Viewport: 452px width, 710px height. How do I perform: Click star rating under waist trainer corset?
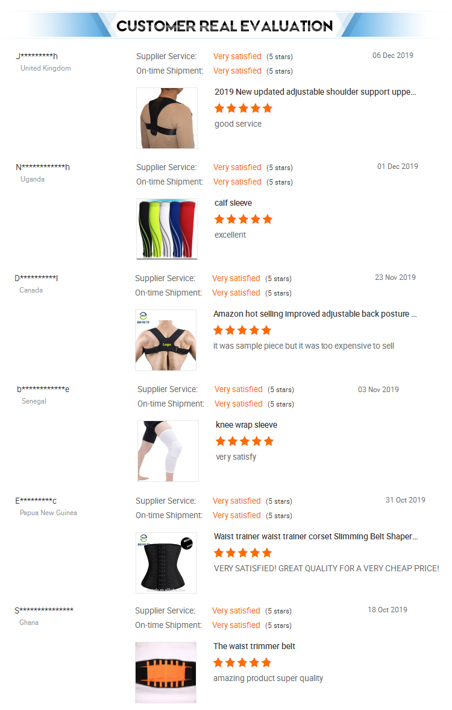(243, 553)
